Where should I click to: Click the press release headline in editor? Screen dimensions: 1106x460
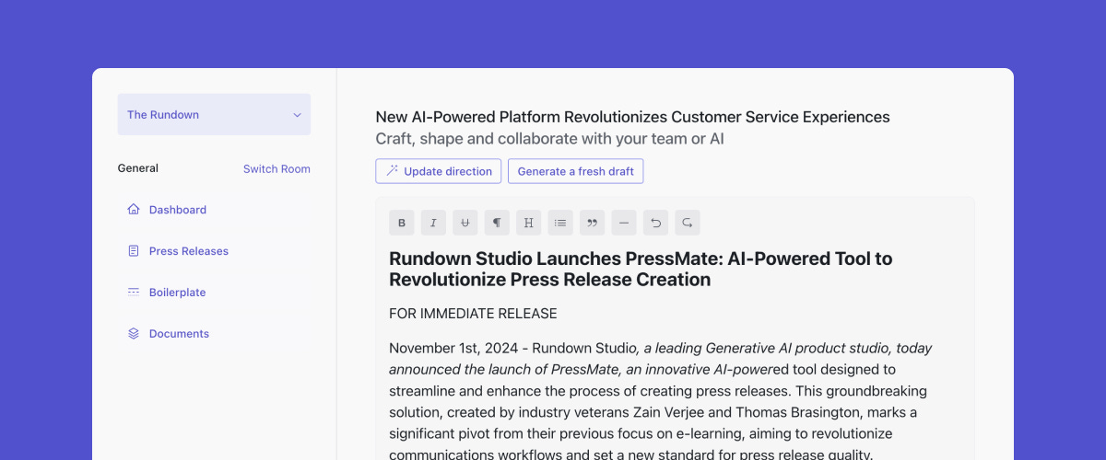point(641,269)
